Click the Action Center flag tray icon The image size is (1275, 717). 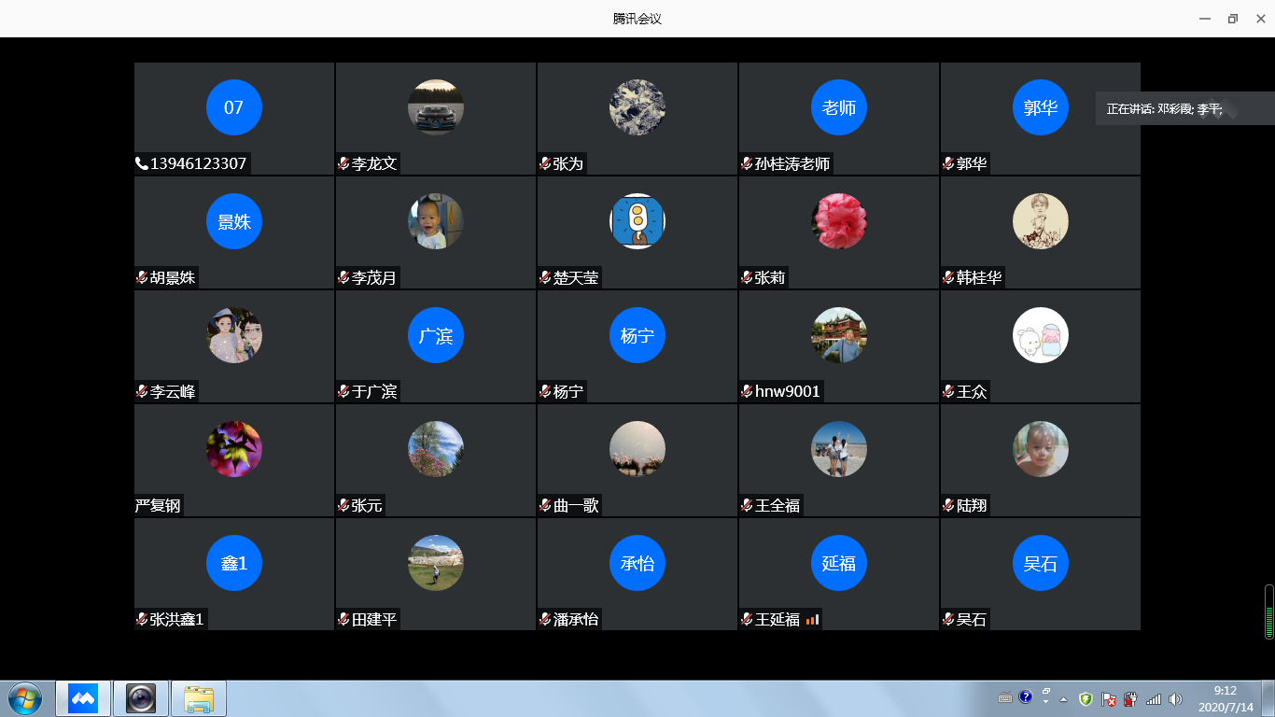(1109, 698)
